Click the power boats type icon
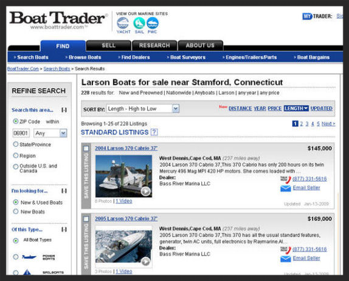Screen dimensions: 349x281 pyautogui.click(x=29, y=257)
